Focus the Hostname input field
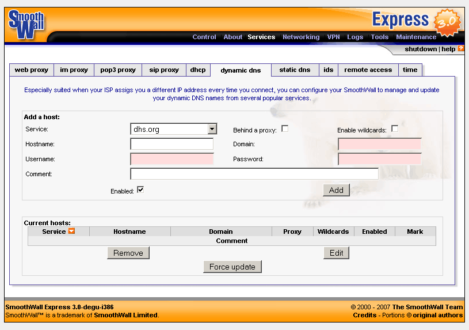 [172, 144]
